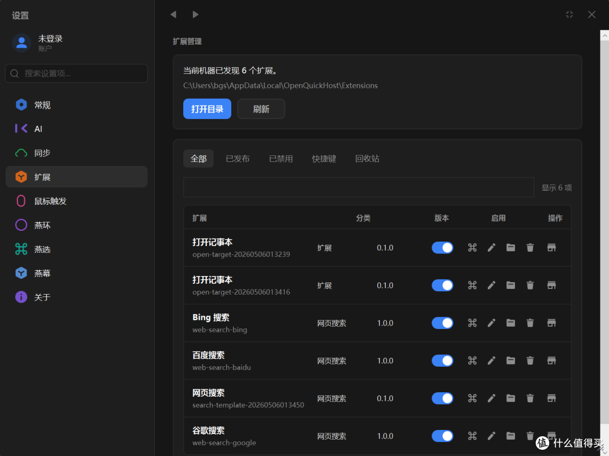Image resolution: width=609 pixels, height=456 pixels.
Task: Delete open-target-20260506013416 with trash icon
Action: coord(529,286)
